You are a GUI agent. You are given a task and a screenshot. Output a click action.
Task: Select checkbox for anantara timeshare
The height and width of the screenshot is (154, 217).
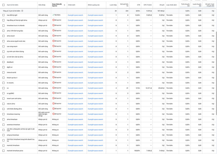point(4,125)
